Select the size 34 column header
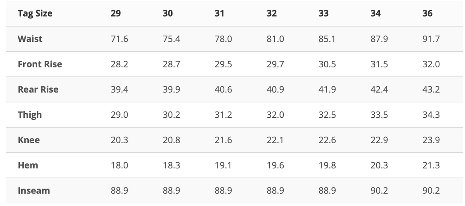 (375, 14)
